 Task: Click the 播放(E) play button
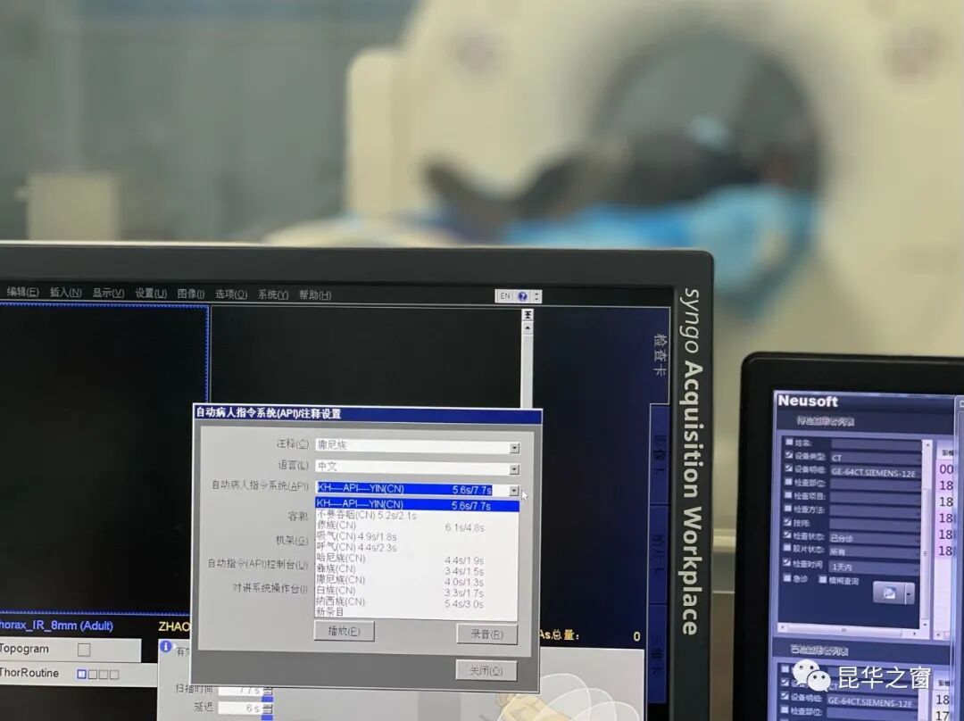[x=345, y=631]
